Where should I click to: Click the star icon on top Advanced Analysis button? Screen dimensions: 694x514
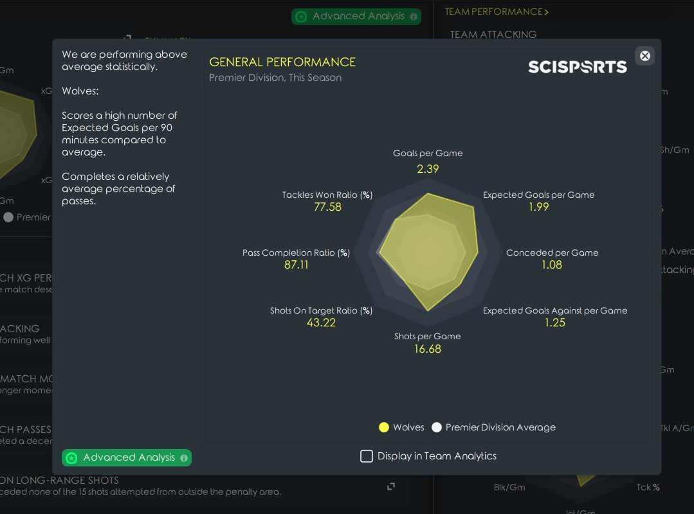pyautogui.click(x=301, y=17)
